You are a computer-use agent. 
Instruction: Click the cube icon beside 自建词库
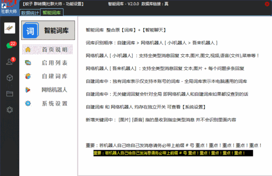pos(28,76)
